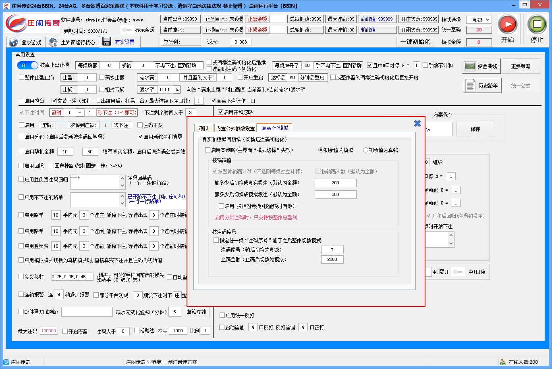
Task: Click the down arrow in the 注码回基码 box
Action: tap(122, 186)
